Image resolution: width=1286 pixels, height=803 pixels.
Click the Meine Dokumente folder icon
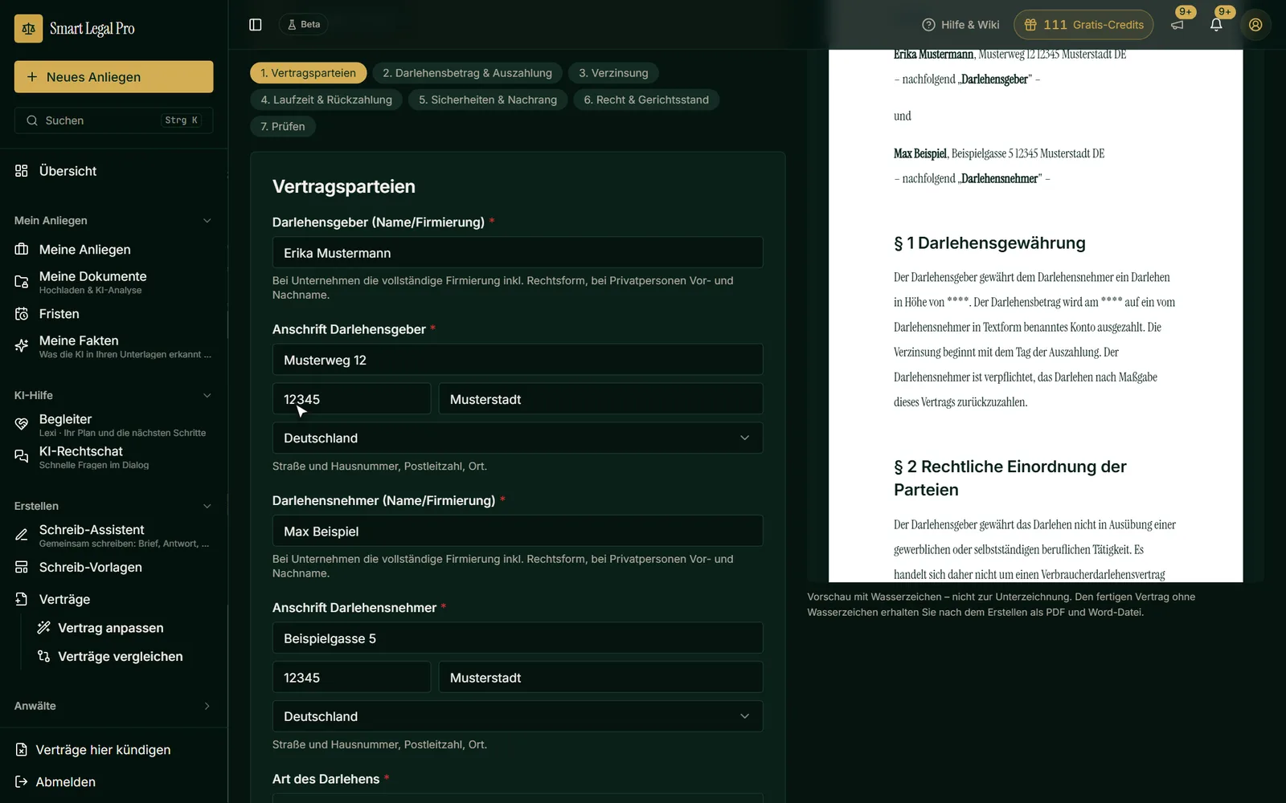[x=22, y=282]
